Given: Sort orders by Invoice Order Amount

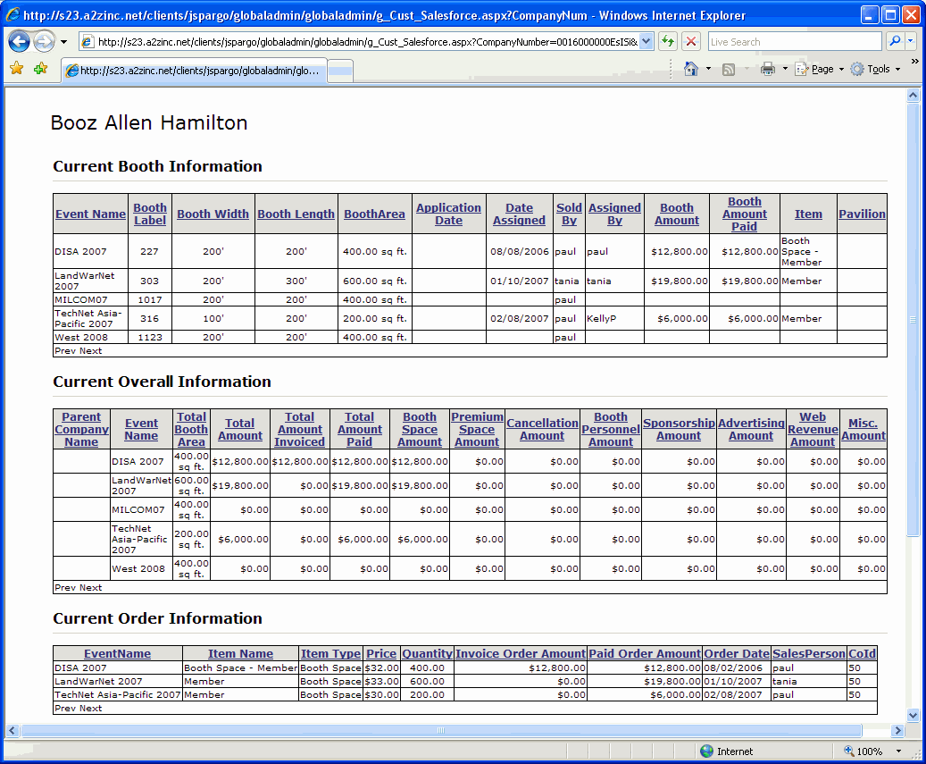Looking at the screenshot, I should [521, 653].
